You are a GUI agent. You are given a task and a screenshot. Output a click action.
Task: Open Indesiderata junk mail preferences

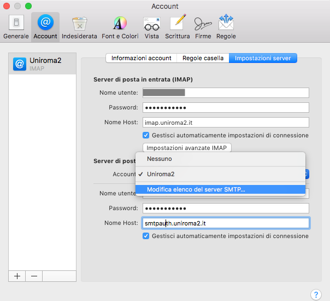(79, 27)
